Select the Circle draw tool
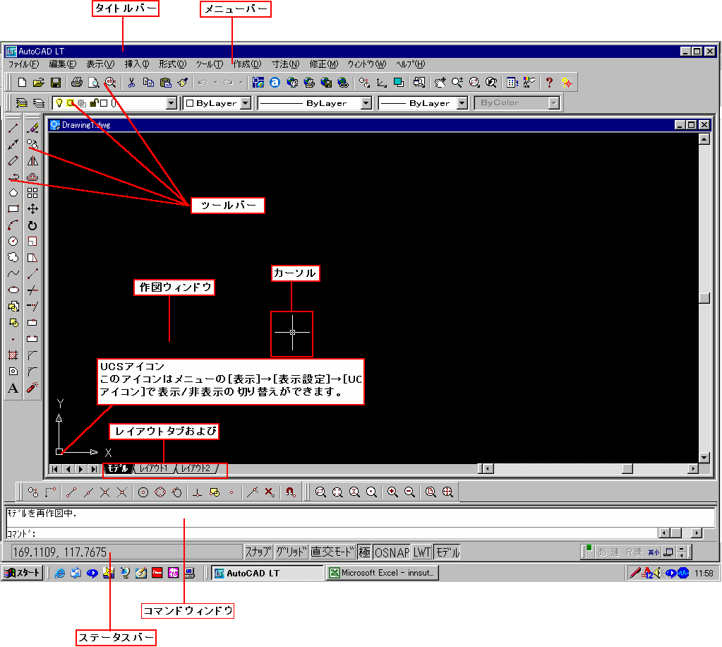722x647 pixels. click(13, 242)
